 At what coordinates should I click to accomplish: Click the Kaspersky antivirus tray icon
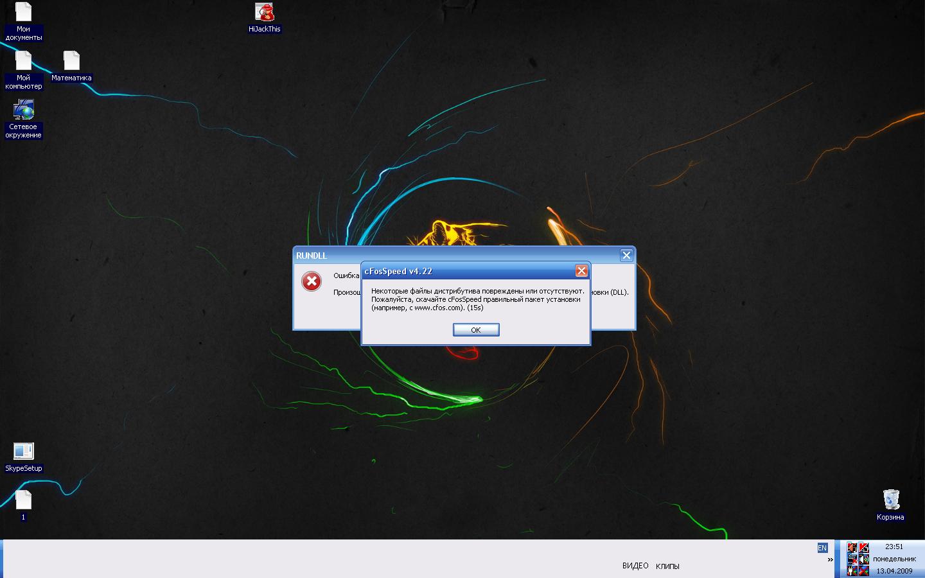coord(864,548)
